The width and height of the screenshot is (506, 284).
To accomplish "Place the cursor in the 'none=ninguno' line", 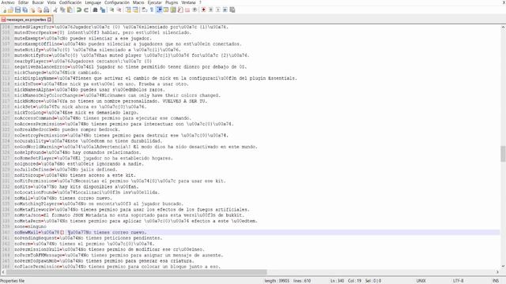I will click(30, 226).
